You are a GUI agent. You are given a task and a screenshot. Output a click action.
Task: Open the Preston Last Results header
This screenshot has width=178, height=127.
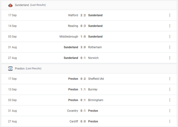28,69
